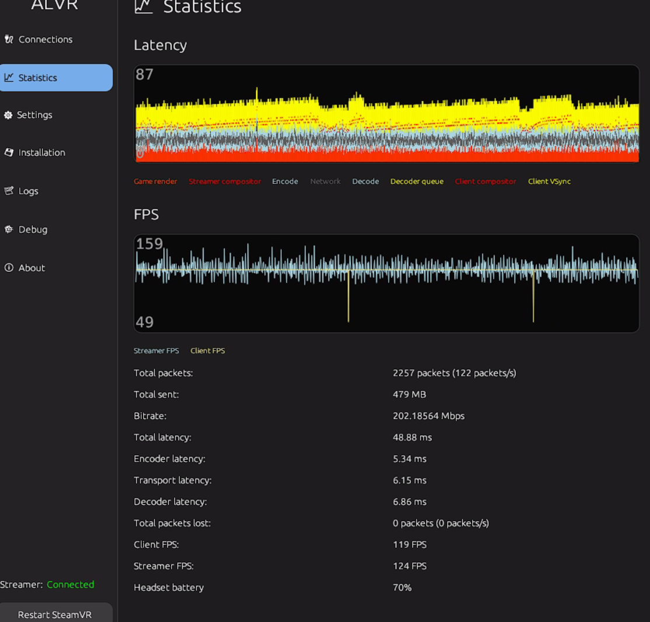650x622 pixels.
Task: Toggle Client FPS in the FPS legend
Action: tap(207, 351)
